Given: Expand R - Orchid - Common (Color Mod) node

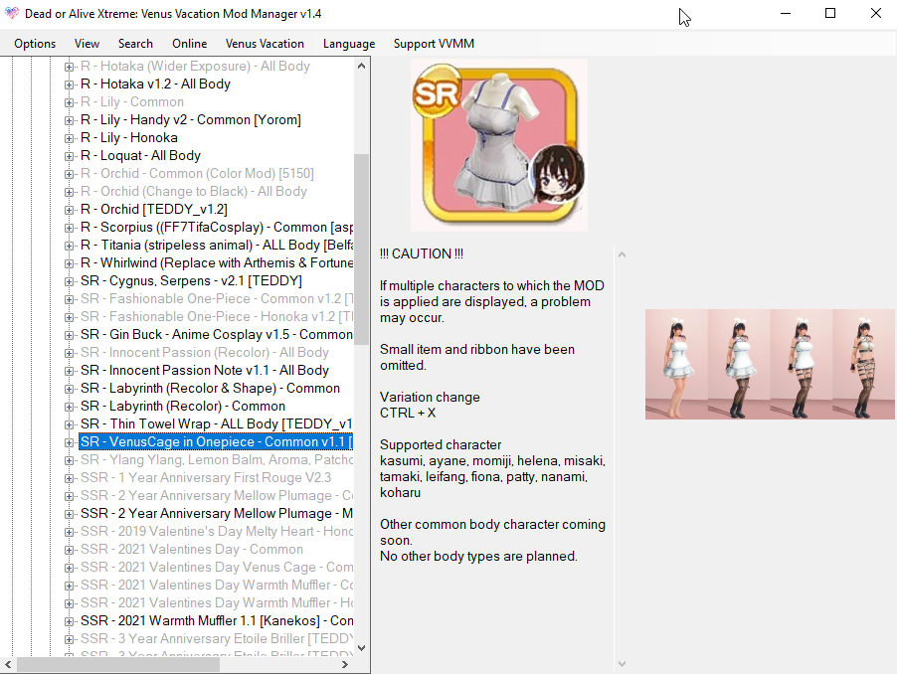Looking at the screenshot, I should click(69, 174).
